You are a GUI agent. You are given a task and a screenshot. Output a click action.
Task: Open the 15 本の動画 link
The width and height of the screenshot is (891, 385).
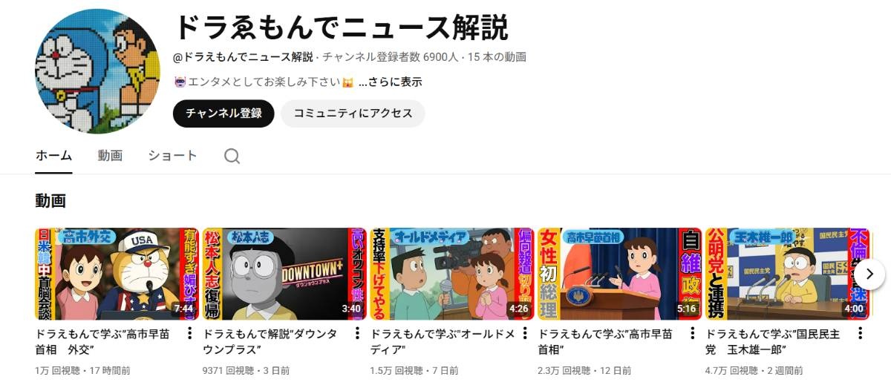point(497,56)
